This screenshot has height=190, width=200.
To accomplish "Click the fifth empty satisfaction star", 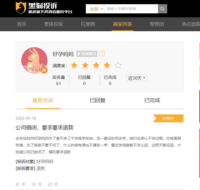I will coord(118,65).
